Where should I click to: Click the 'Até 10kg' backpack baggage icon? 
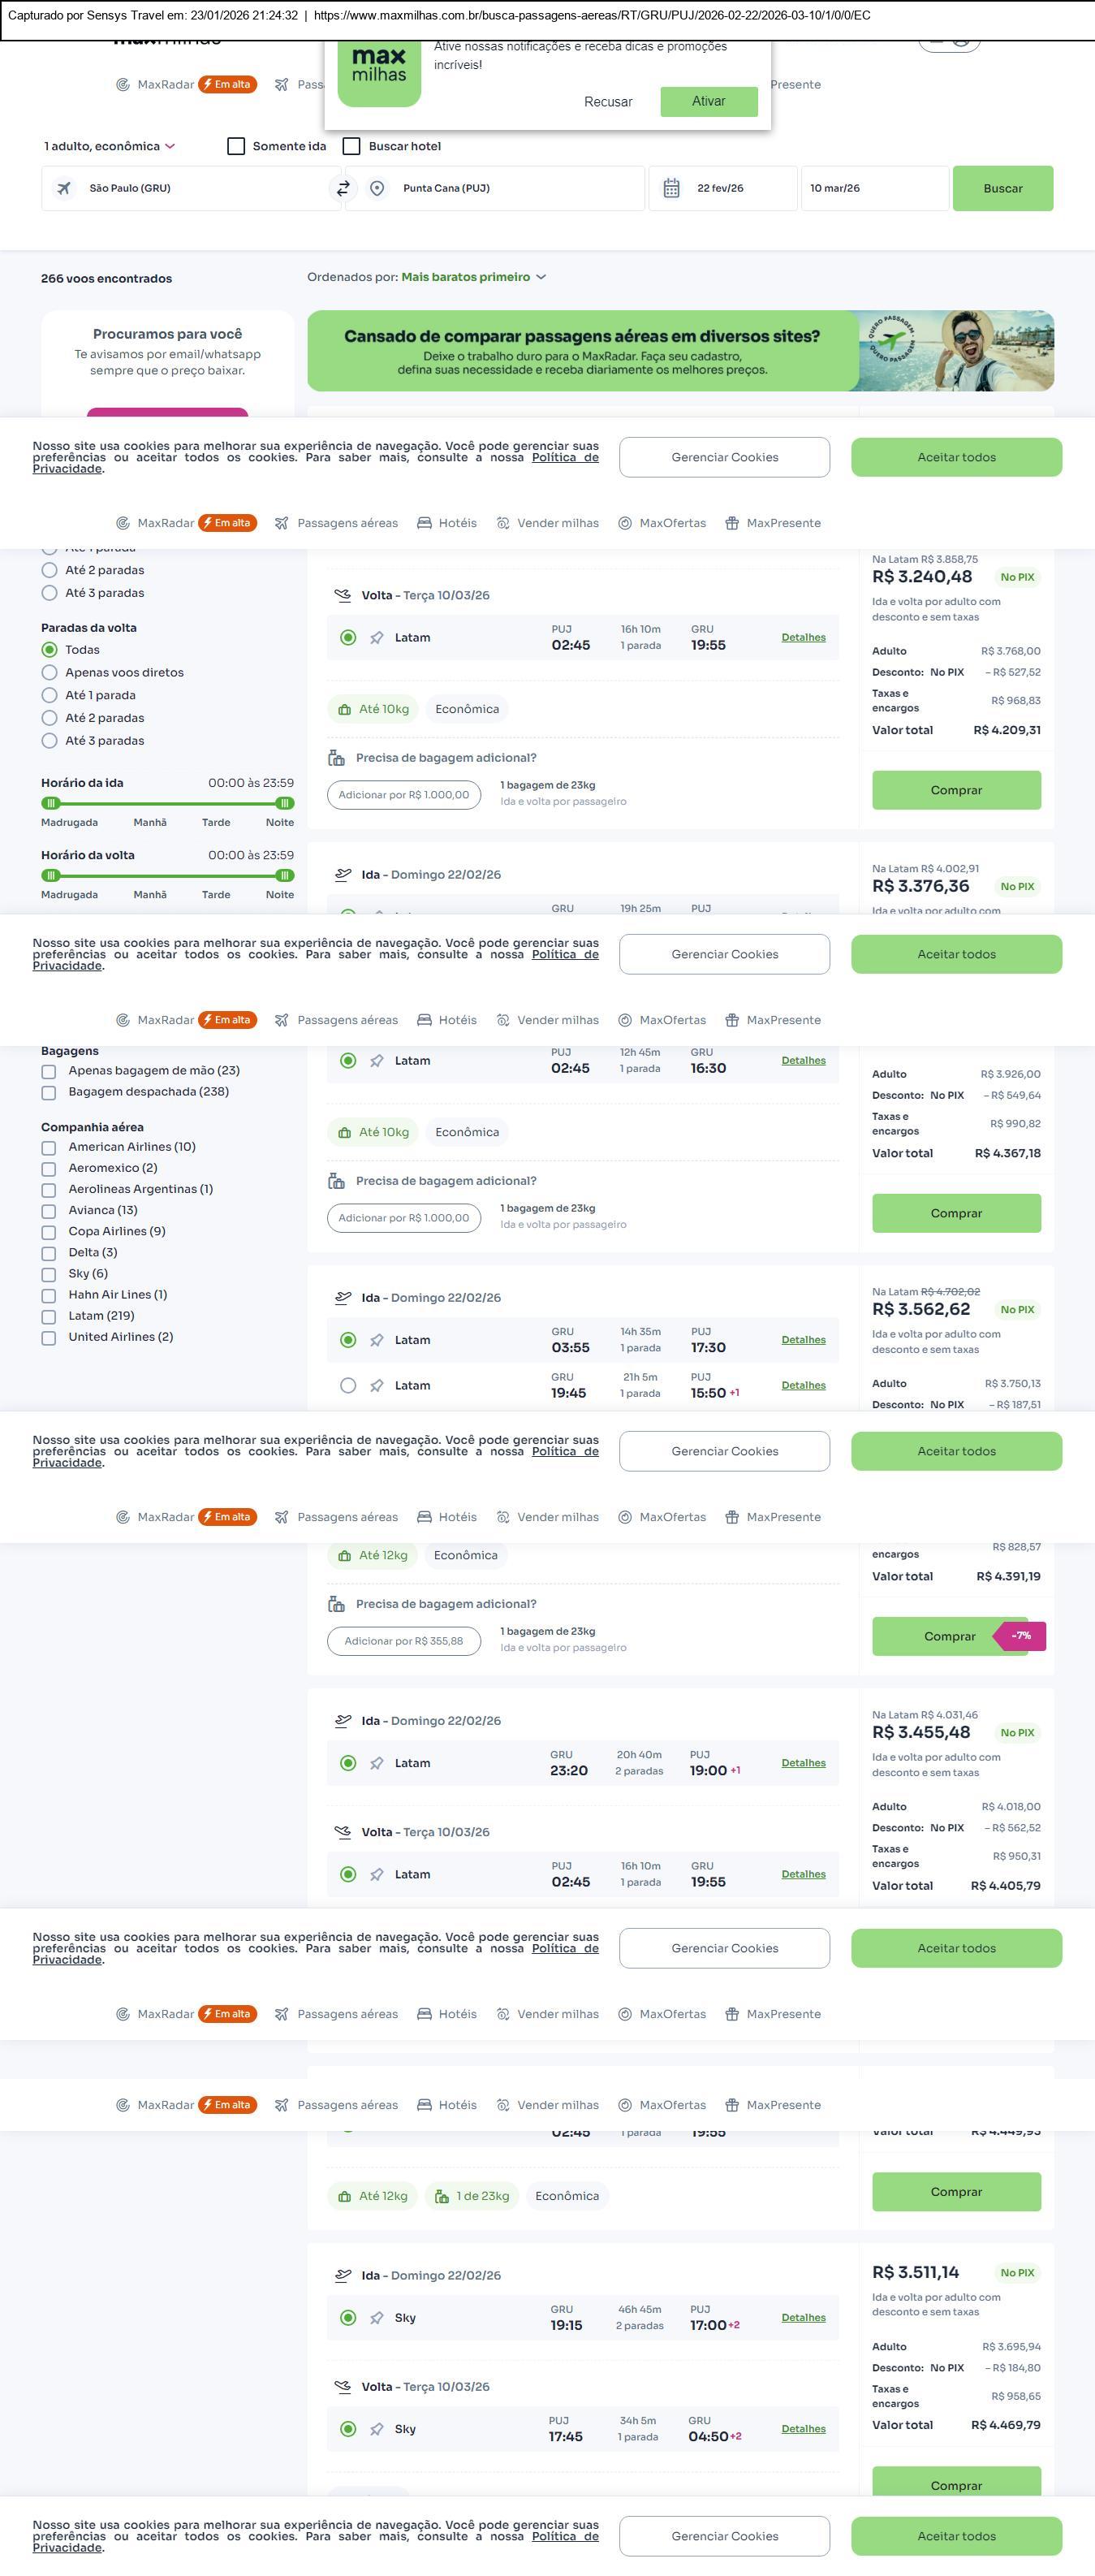[345, 710]
